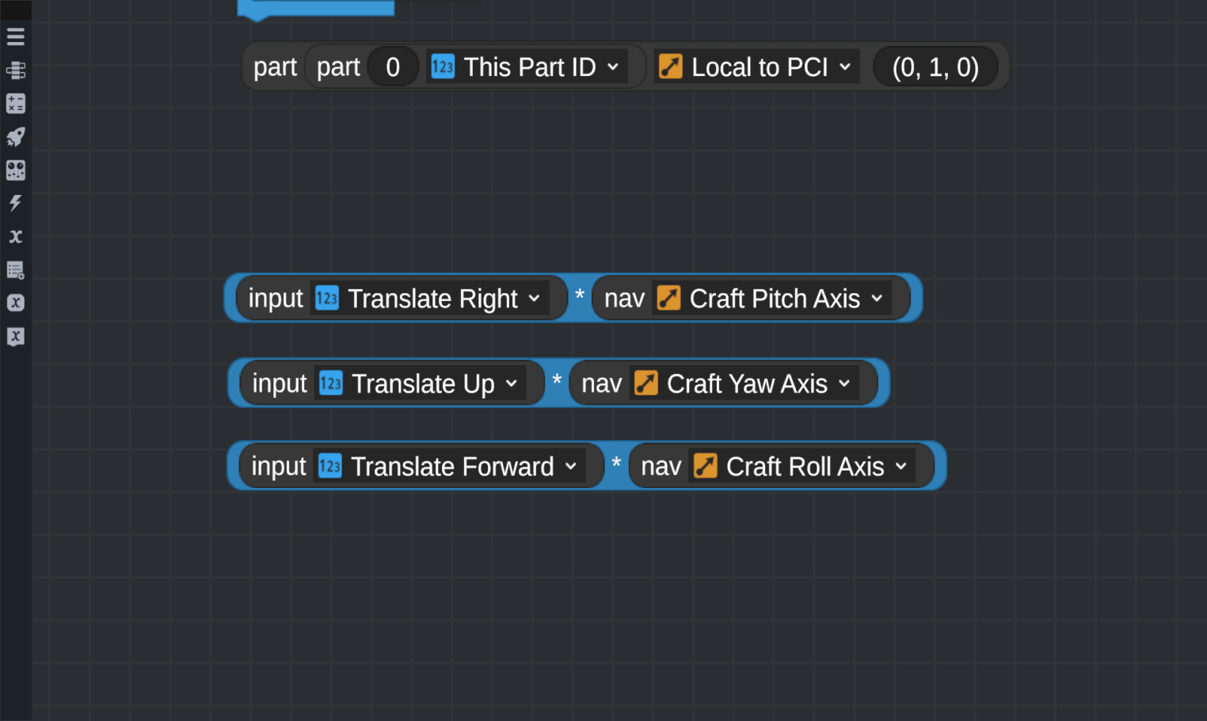This screenshot has width=1207, height=721.
Task: Open the Custom Instructions bookmark x icon
Action: [16, 336]
